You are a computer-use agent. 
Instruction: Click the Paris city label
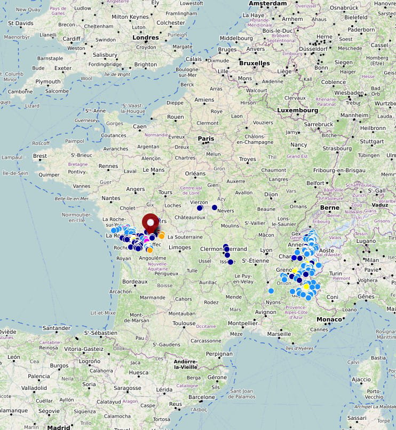point(206,139)
